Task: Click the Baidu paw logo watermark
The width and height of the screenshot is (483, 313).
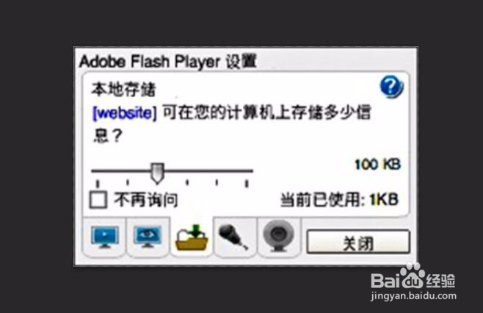Action: (x=413, y=275)
